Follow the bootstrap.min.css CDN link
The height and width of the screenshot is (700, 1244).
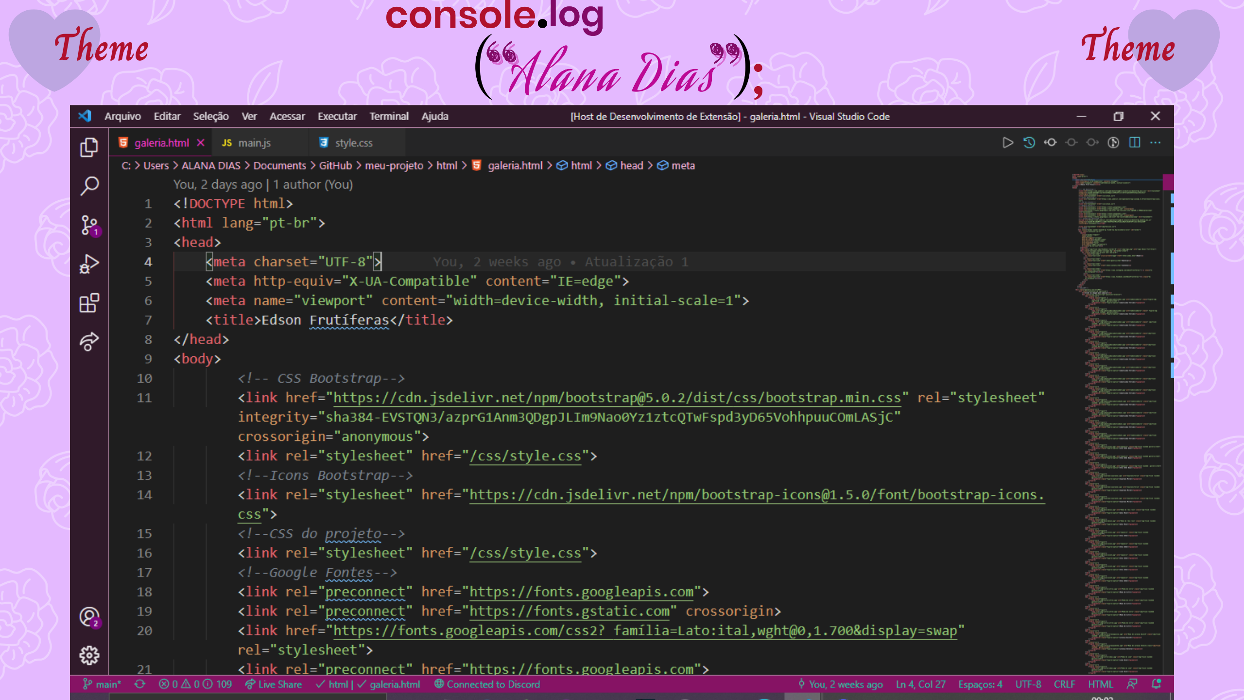(x=617, y=398)
